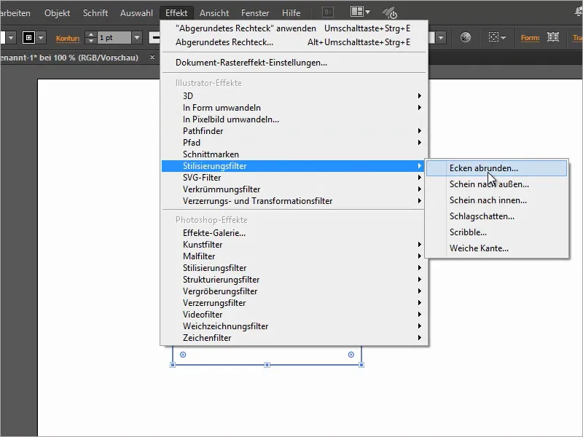The width and height of the screenshot is (583, 437).
Task: Expand the Kunstfilter submenu
Action: [294, 245]
